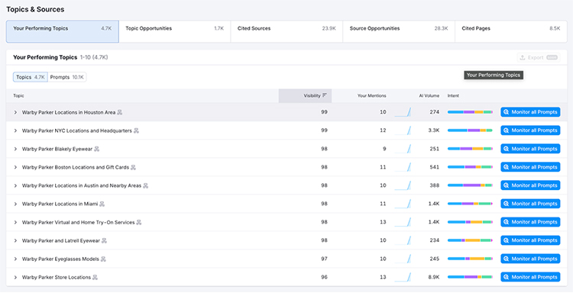Viewport: 573px width, 293px height.
Task: Click the icon beside Warby Parker Store Locations
Action: 95,277
